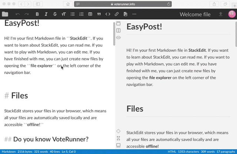Insert a blockquote

pyautogui.click(x=99, y=14)
